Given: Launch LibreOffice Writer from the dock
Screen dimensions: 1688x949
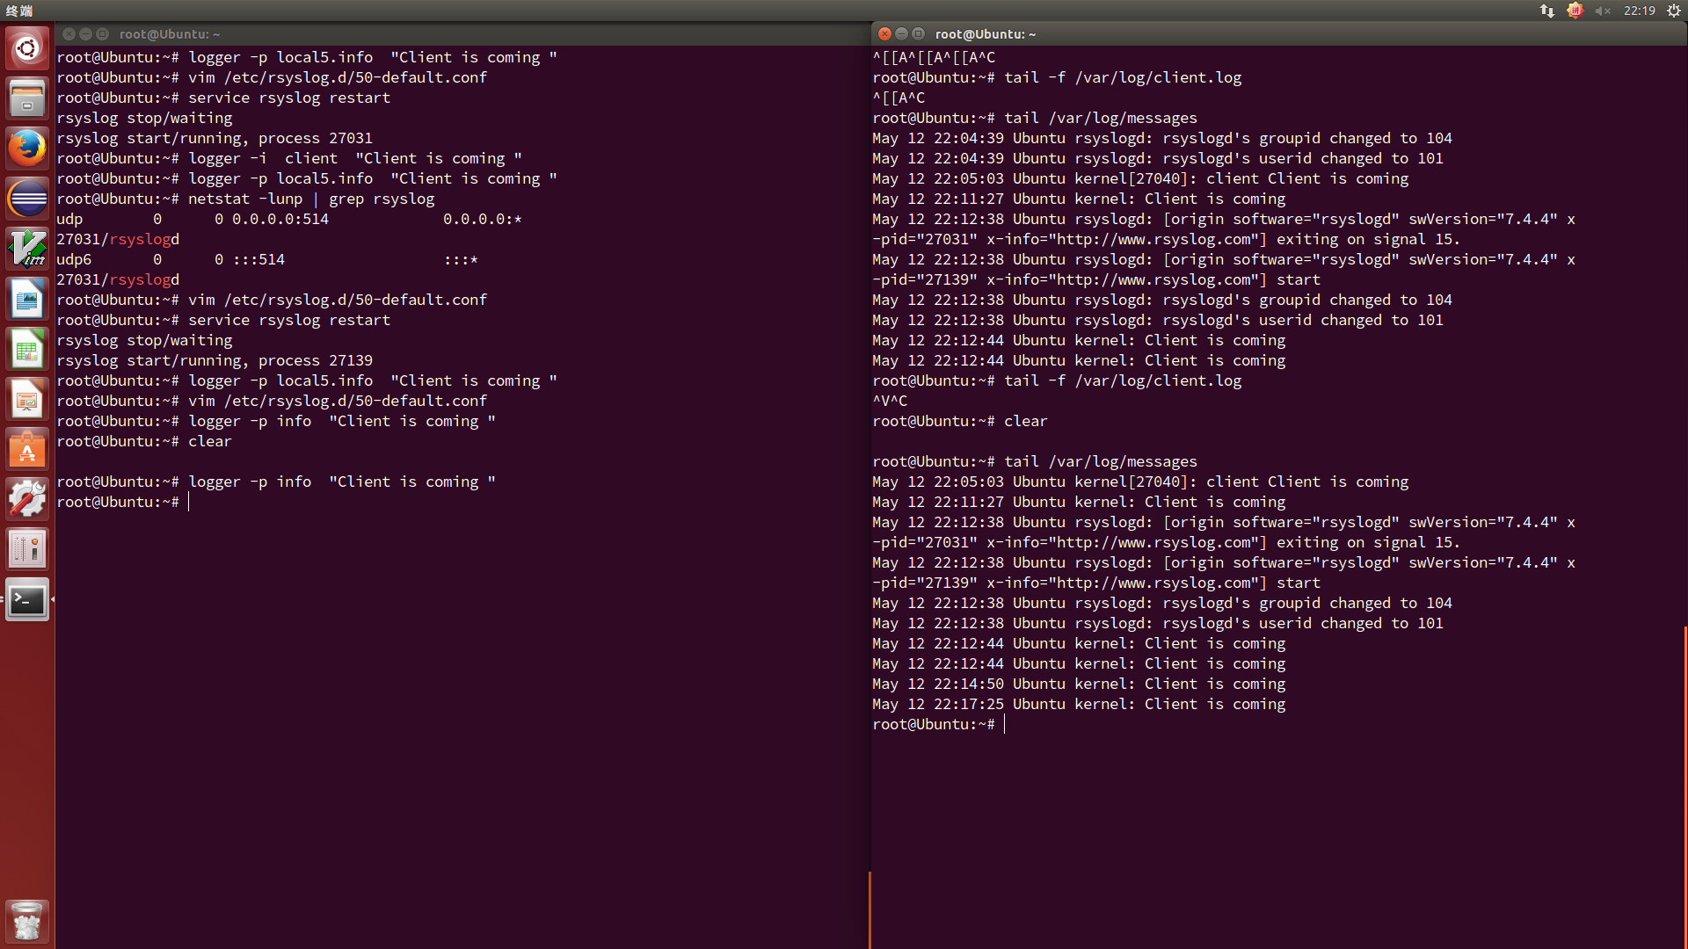Looking at the screenshot, I should click(x=27, y=299).
